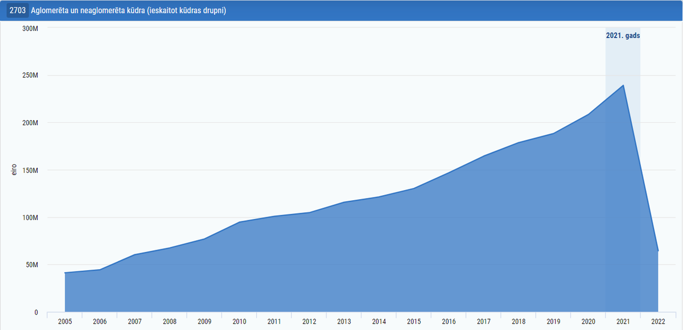
Task: Click the 2020 year label on x-axis
Action: [x=589, y=322]
